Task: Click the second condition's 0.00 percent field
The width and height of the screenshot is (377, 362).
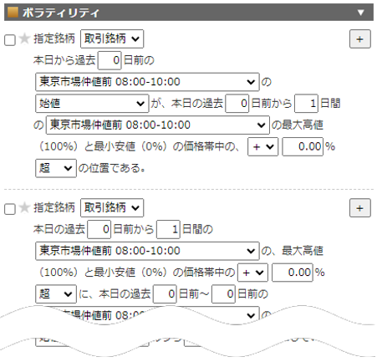Action: click(x=293, y=273)
